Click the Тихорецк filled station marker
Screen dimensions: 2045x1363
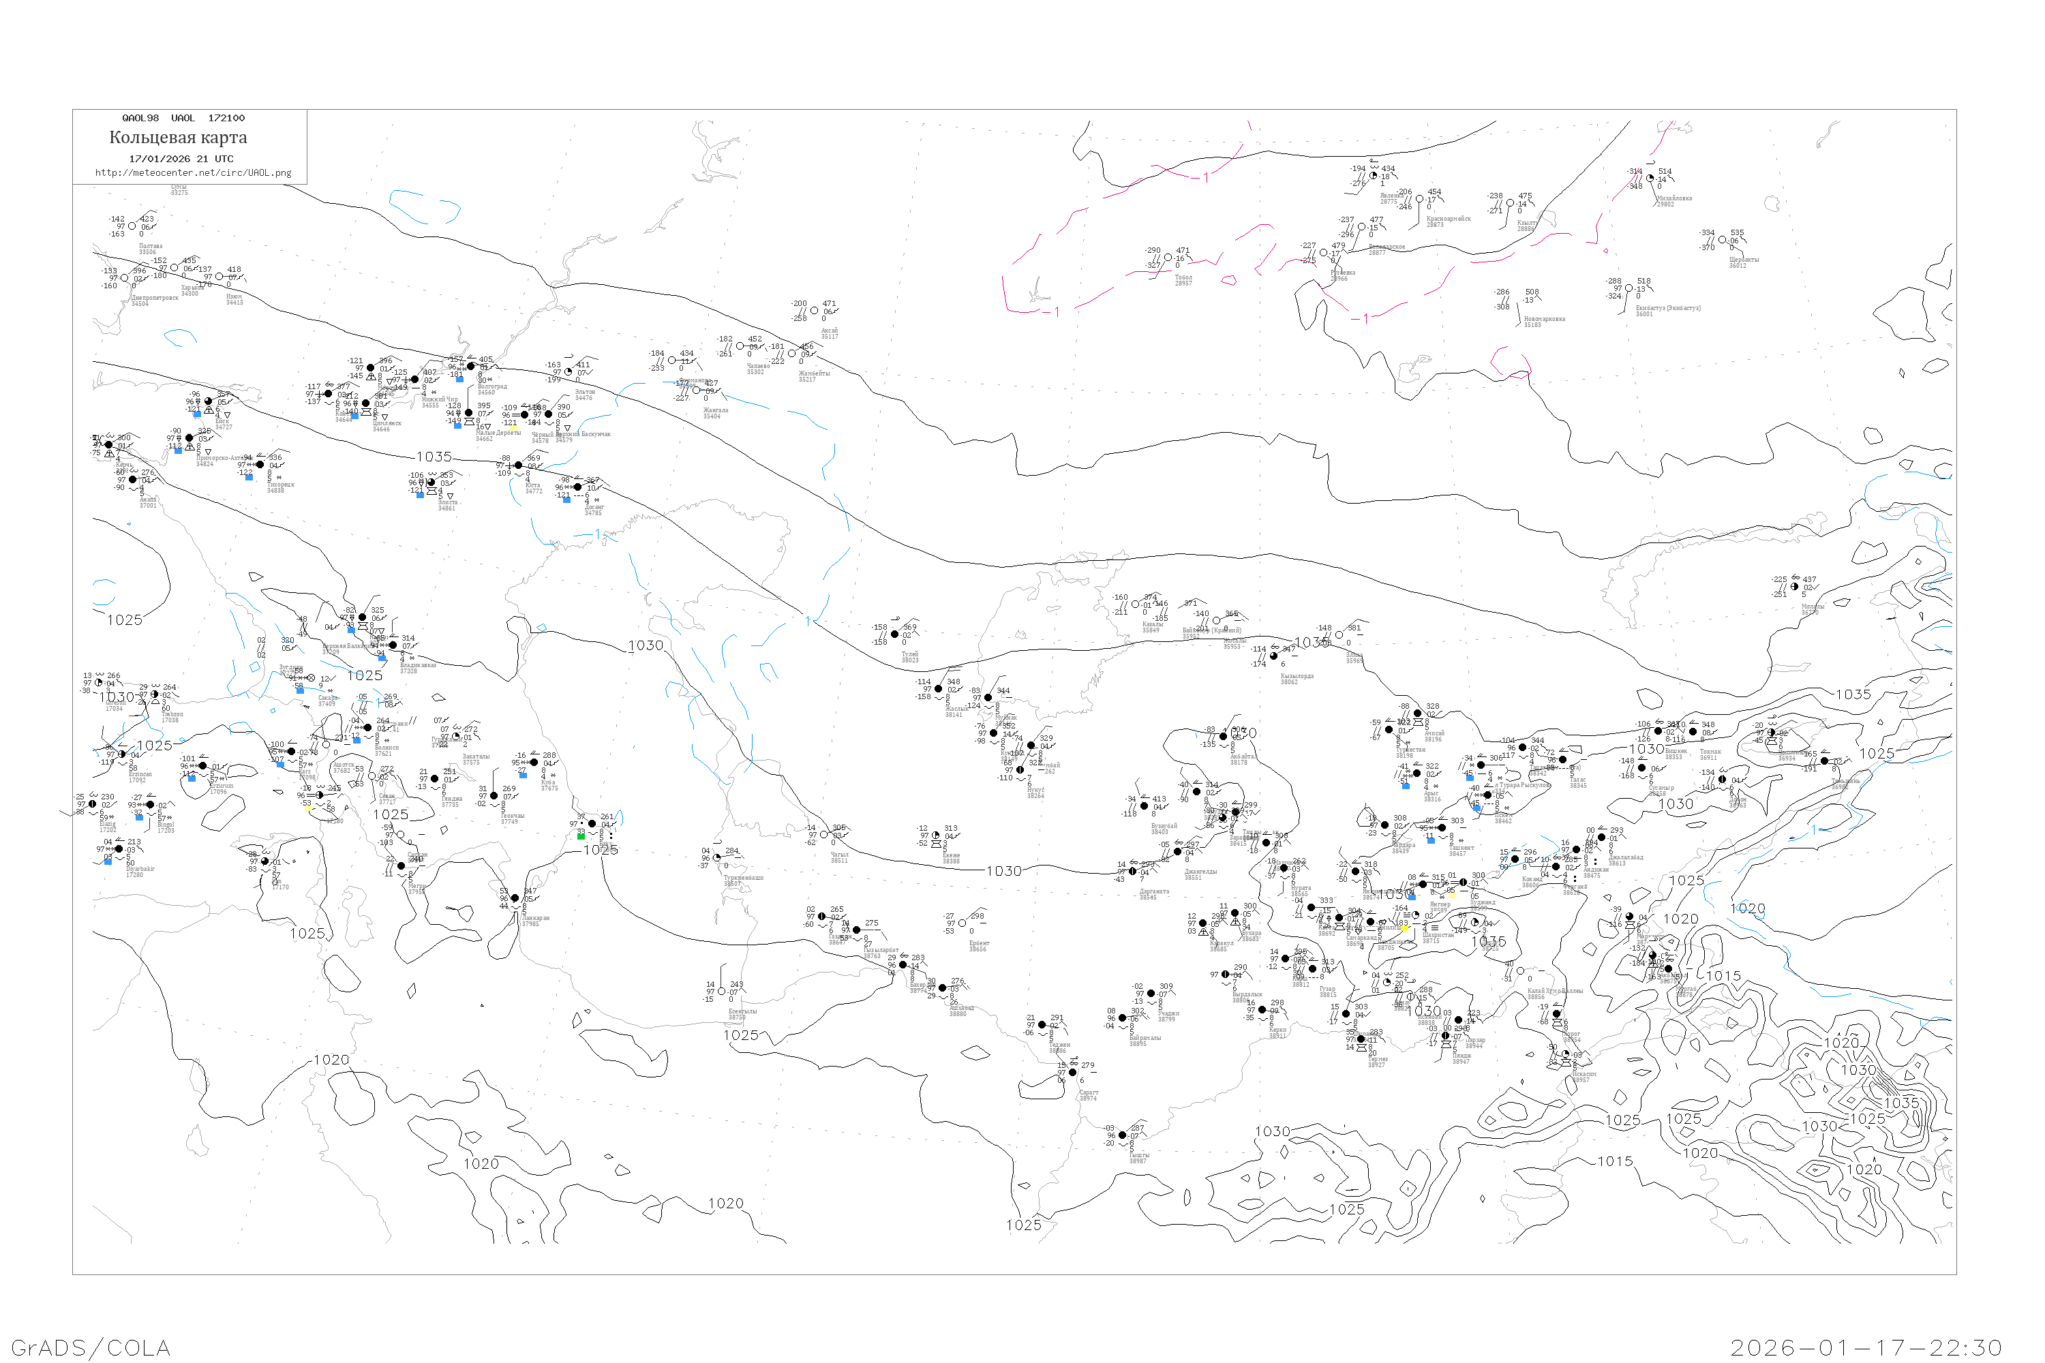(x=260, y=464)
